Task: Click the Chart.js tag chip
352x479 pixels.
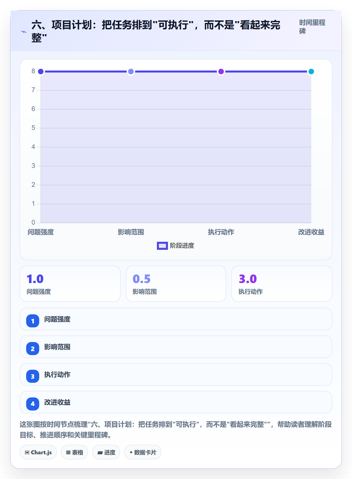Action: (38, 452)
